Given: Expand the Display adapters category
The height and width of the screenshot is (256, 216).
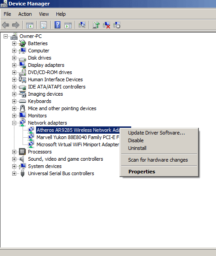Looking at the screenshot, I should pyautogui.click(x=14, y=65).
